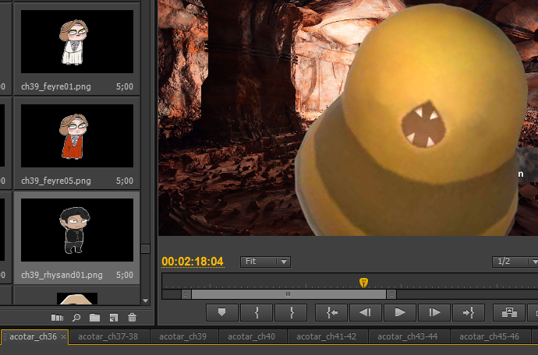Close the acotar_ch36 sequence tab
538x355 pixels.
pos(63,337)
